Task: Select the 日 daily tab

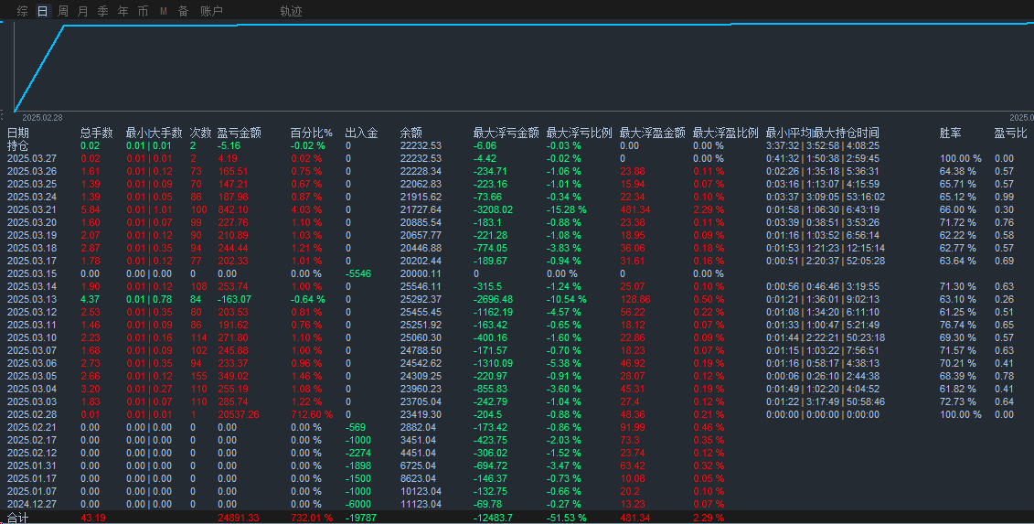Action: click(x=42, y=11)
